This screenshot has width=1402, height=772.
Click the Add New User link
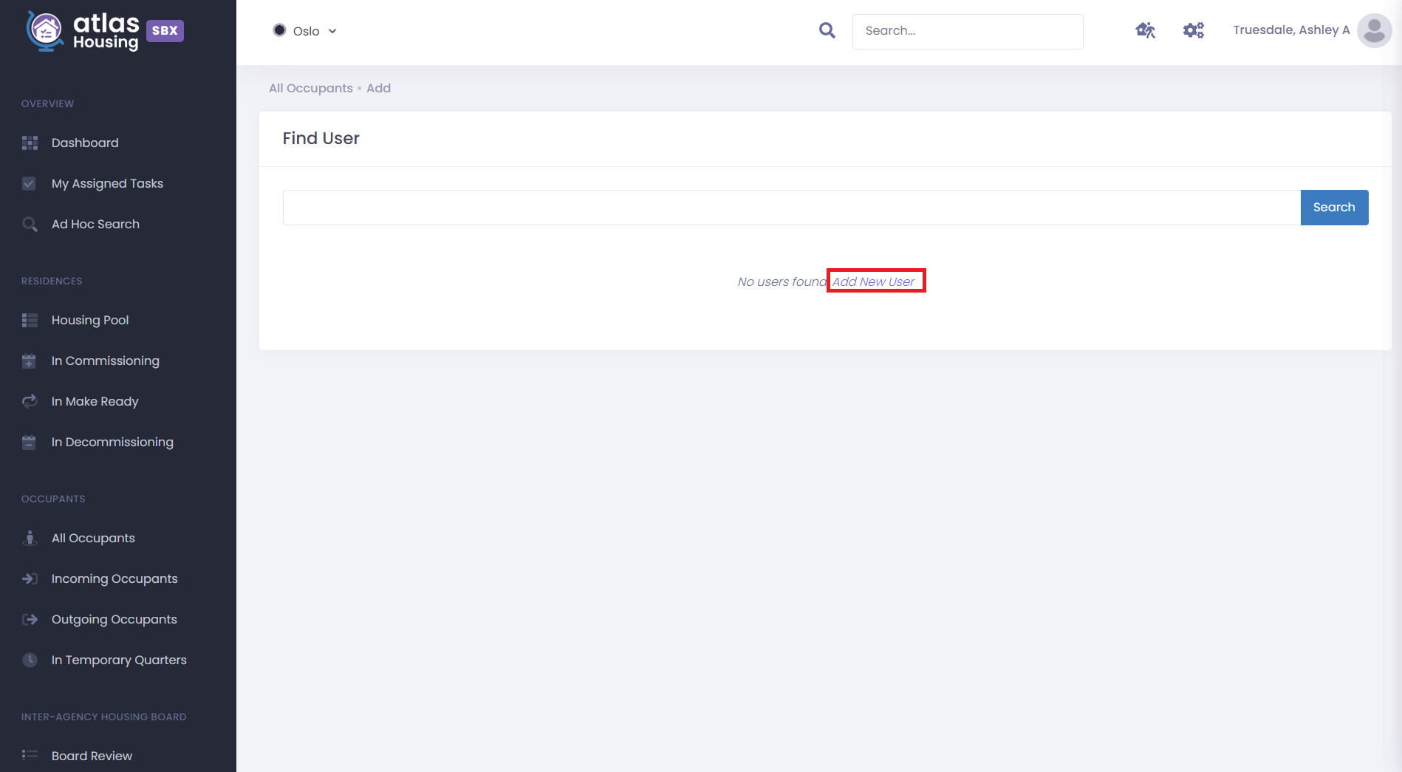point(873,281)
